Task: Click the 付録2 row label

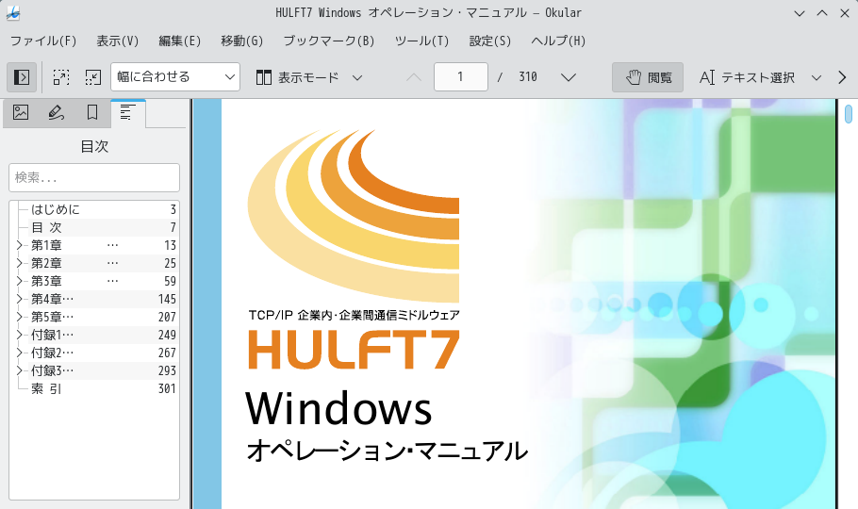Action: 52,353
